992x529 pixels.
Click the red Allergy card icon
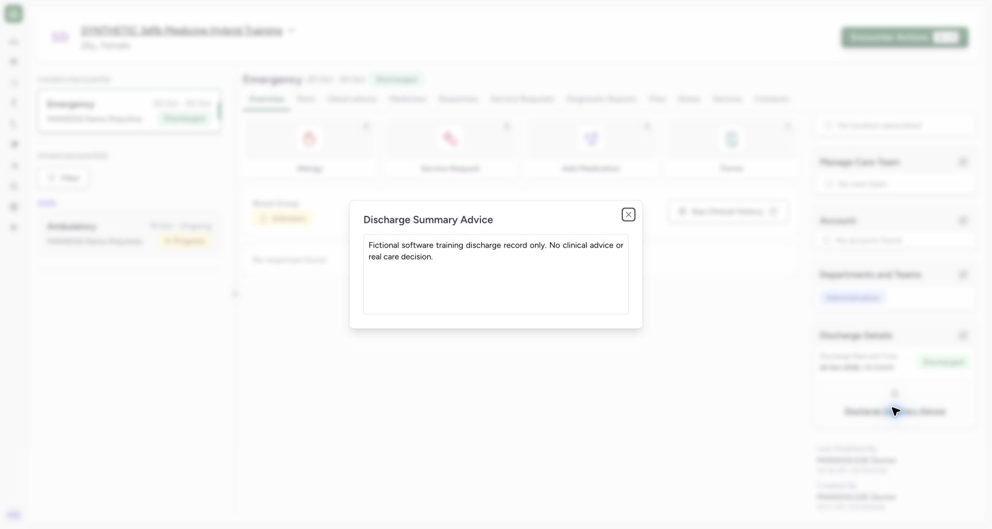[309, 138]
